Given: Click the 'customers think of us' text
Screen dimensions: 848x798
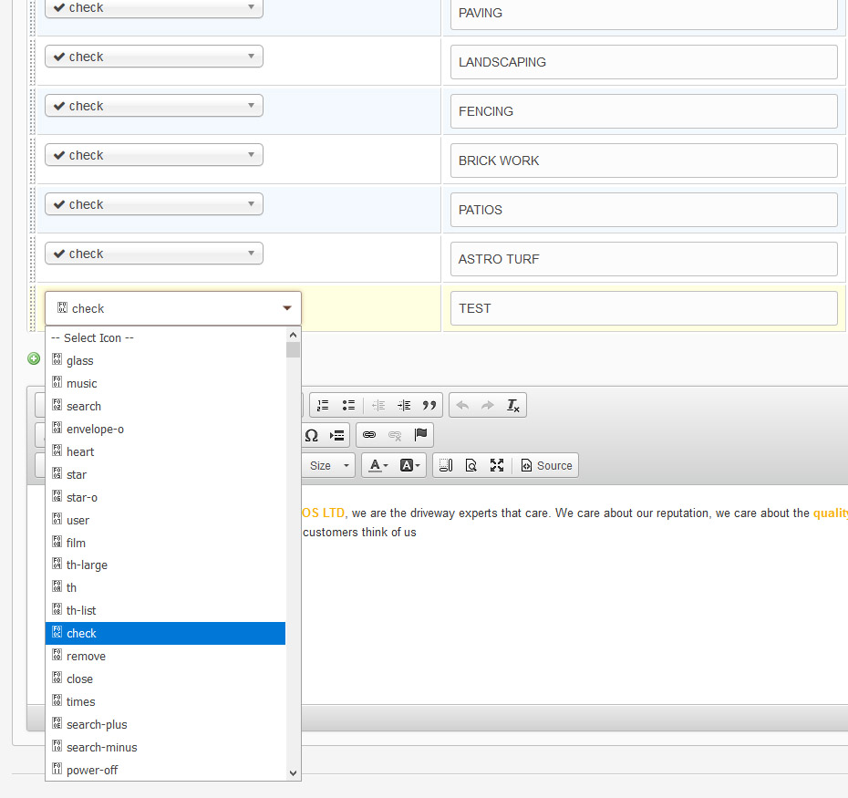Looking at the screenshot, I should (359, 533).
